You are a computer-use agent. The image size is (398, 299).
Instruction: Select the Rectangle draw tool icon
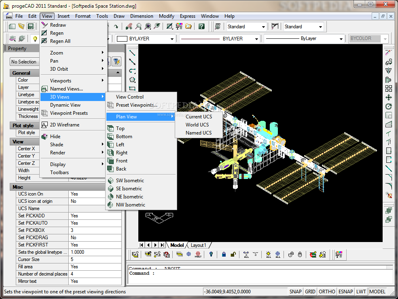coord(132,88)
